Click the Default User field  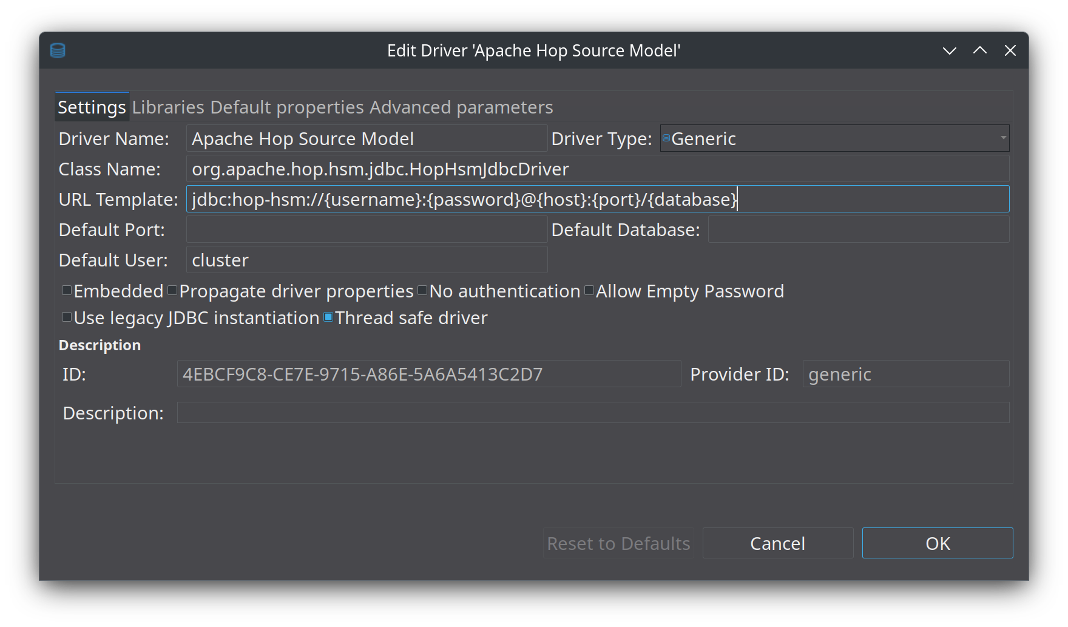pyautogui.click(x=367, y=260)
